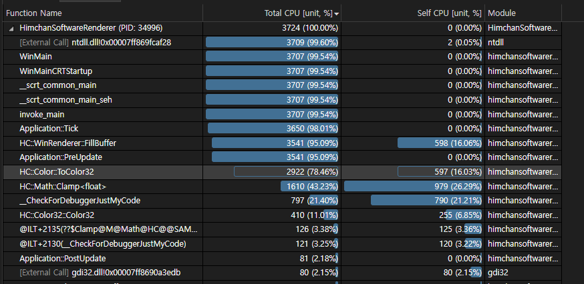Viewport: 584px width, 284px height.
Task: Click the 2 (0.05%) Self CPU cell
Action: point(413,43)
